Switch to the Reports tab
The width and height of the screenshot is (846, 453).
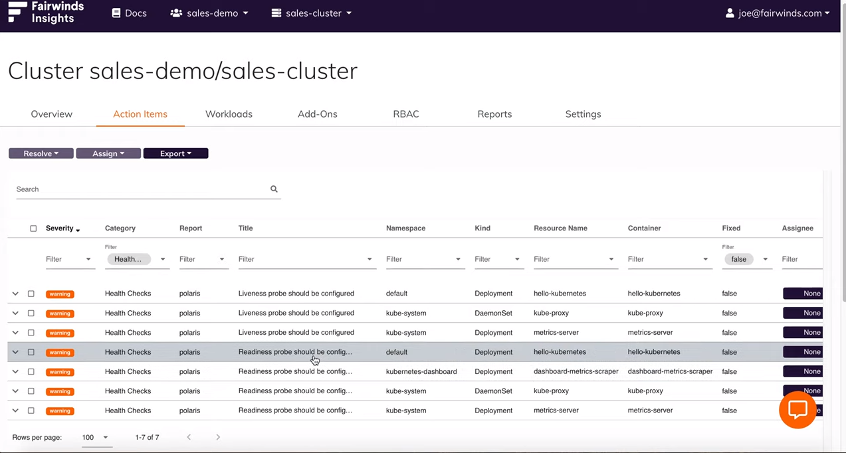pyautogui.click(x=494, y=114)
